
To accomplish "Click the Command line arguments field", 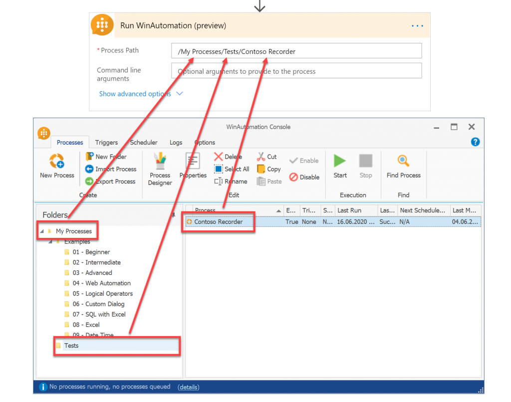I will coord(296,71).
